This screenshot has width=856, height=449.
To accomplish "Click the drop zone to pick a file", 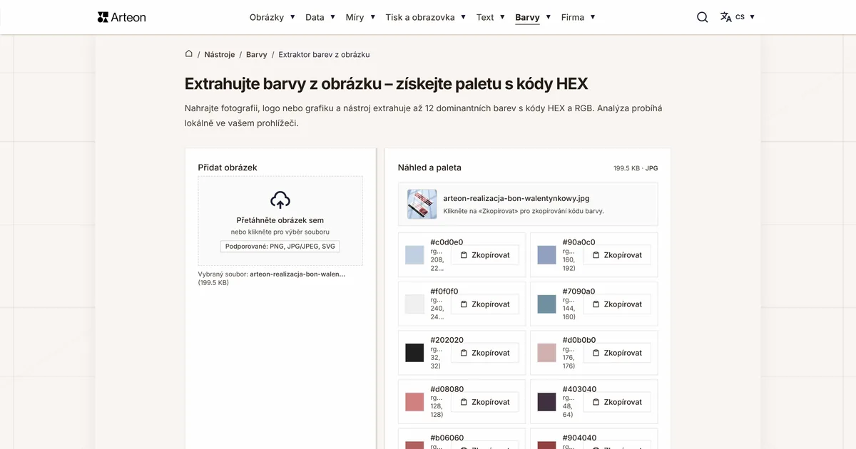I will click(x=280, y=221).
